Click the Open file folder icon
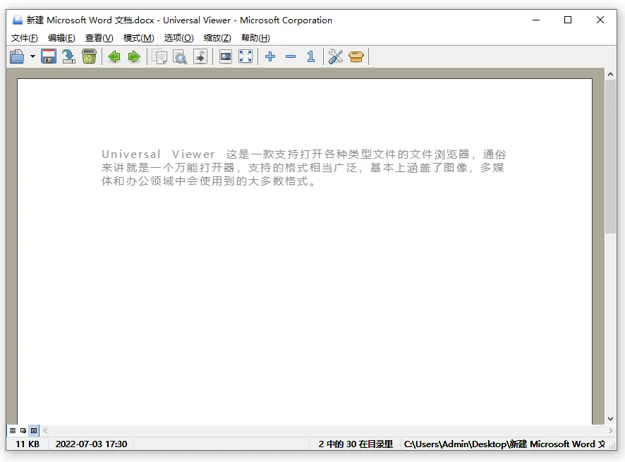Viewport: 625px width, 462px height. click(17, 56)
